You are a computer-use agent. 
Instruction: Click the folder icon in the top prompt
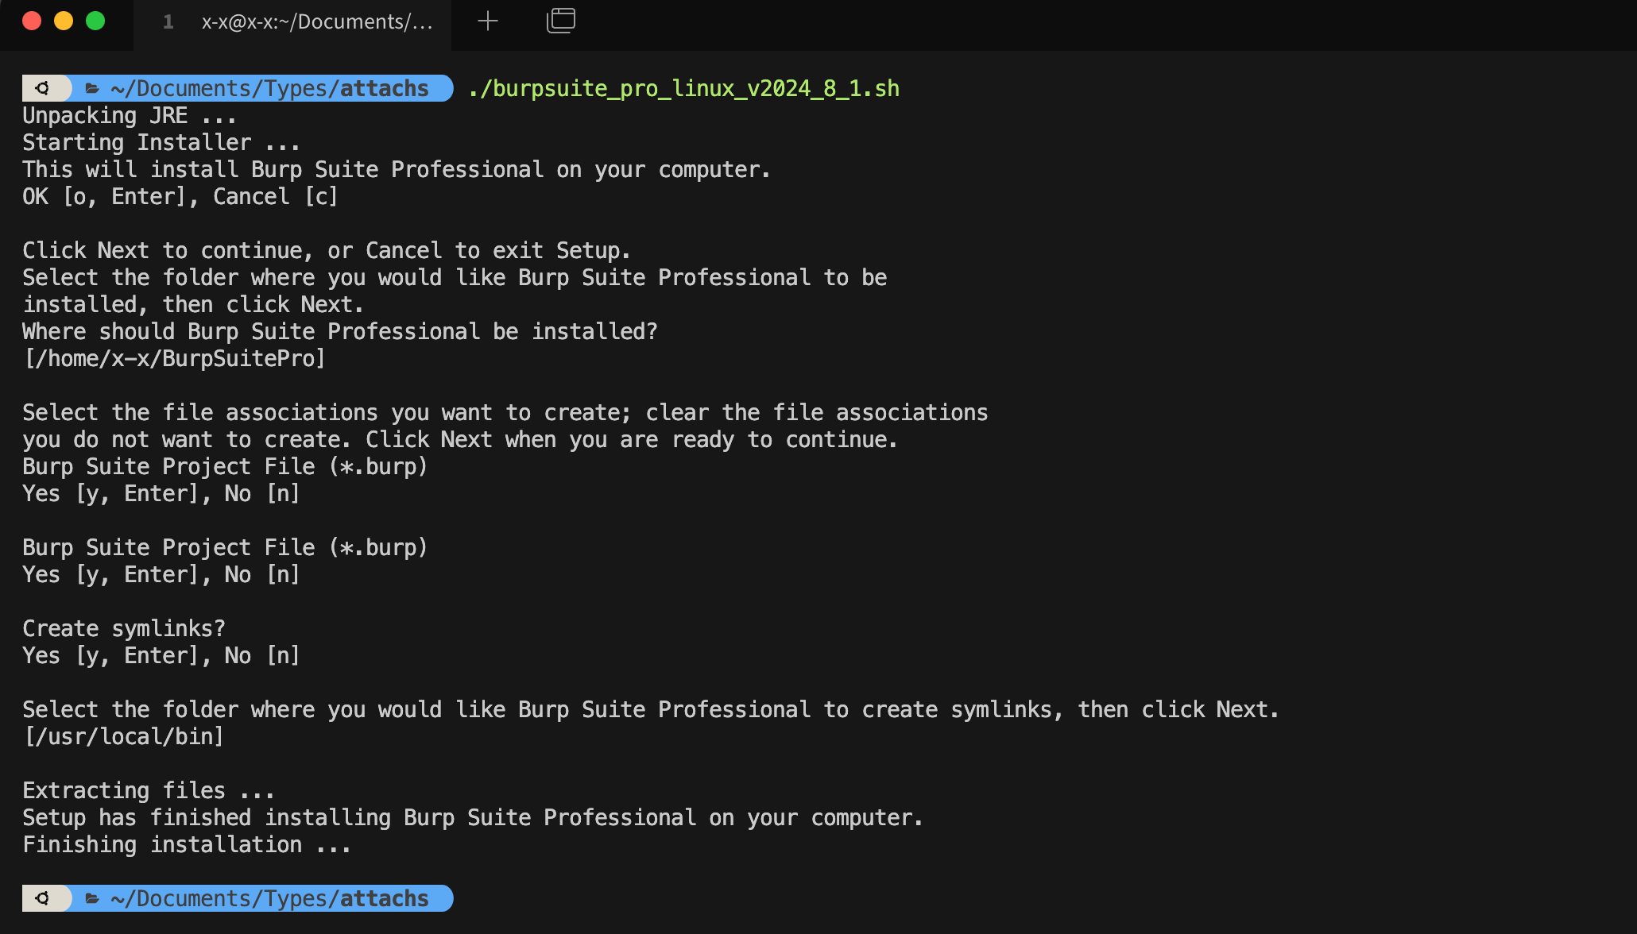pos(92,88)
